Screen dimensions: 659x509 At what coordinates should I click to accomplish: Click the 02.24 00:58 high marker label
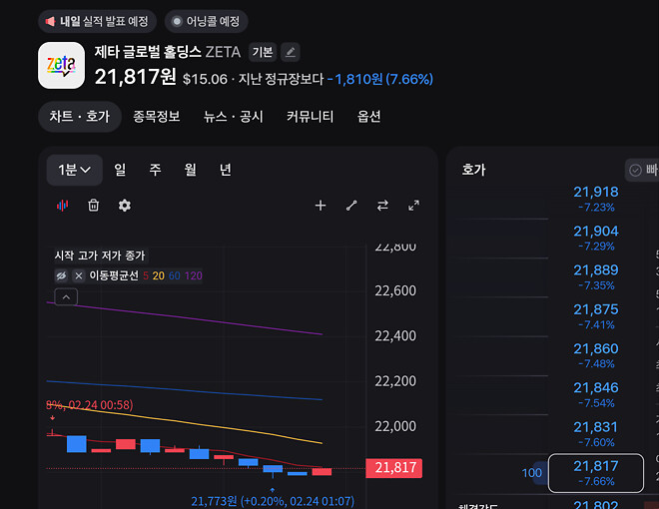point(90,405)
